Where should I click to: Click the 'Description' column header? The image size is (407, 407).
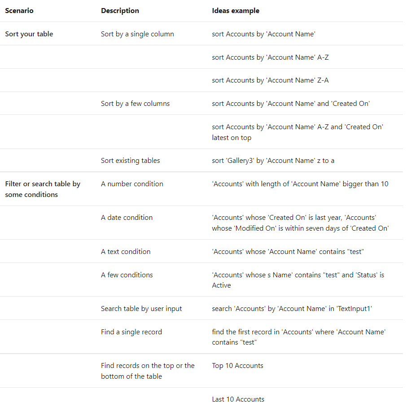coord(120,11)
